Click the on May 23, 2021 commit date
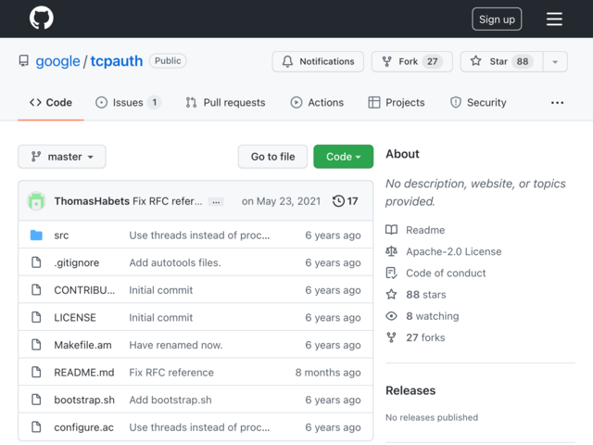593x445 pixels. point(281,201)
